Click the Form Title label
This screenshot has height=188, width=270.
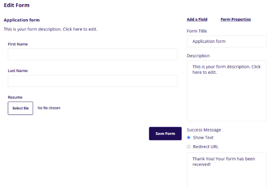click(197, 31)
